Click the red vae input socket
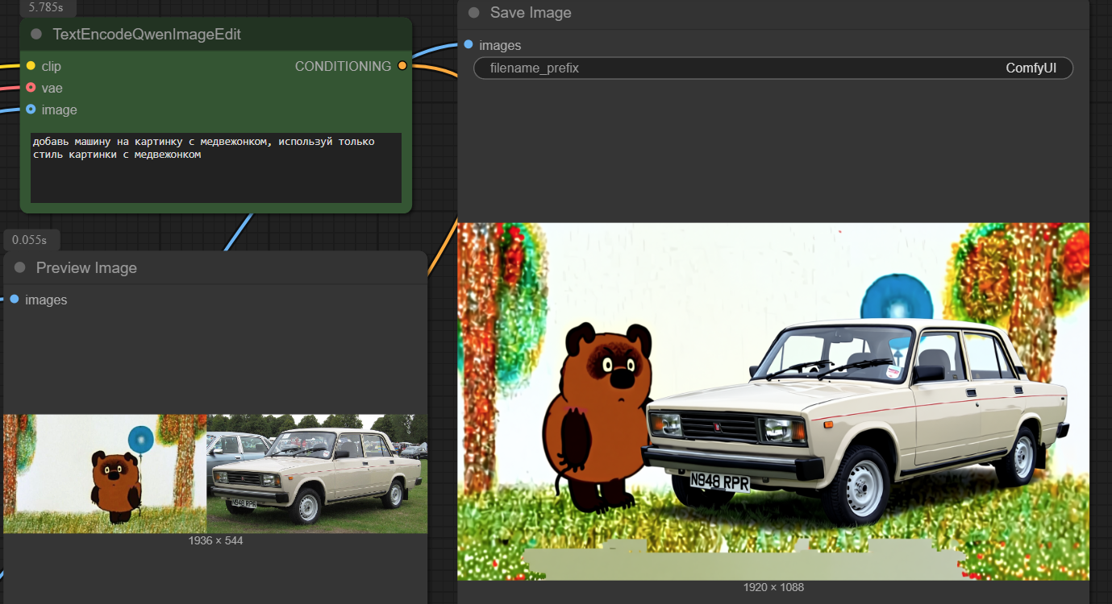Viewport: 1112px width, 604px height. pyautogui.click(x=31, y=88)
